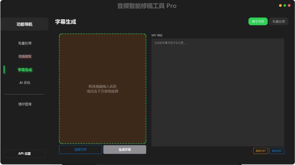Open 缓存管理 in the sidebar
295x165 pixels.
coord(25,104)
